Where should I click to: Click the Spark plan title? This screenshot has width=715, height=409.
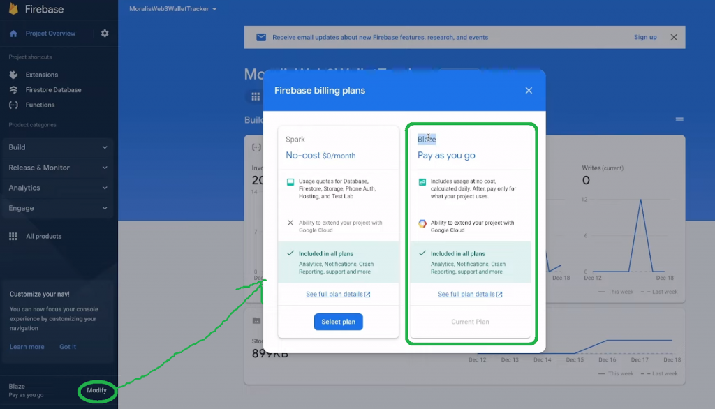(295, 140)
